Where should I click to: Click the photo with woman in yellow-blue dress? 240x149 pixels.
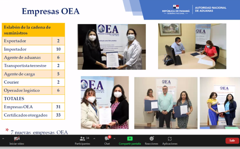point(220,103)
